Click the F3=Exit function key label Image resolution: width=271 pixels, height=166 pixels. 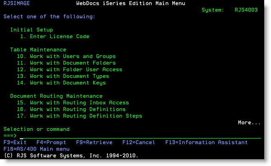pyautogui.click(x=15, y=142)
